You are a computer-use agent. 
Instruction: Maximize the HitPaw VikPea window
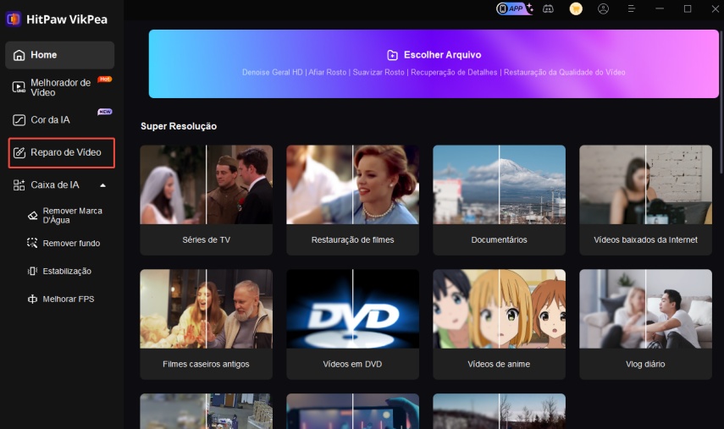tap(688, 8)
